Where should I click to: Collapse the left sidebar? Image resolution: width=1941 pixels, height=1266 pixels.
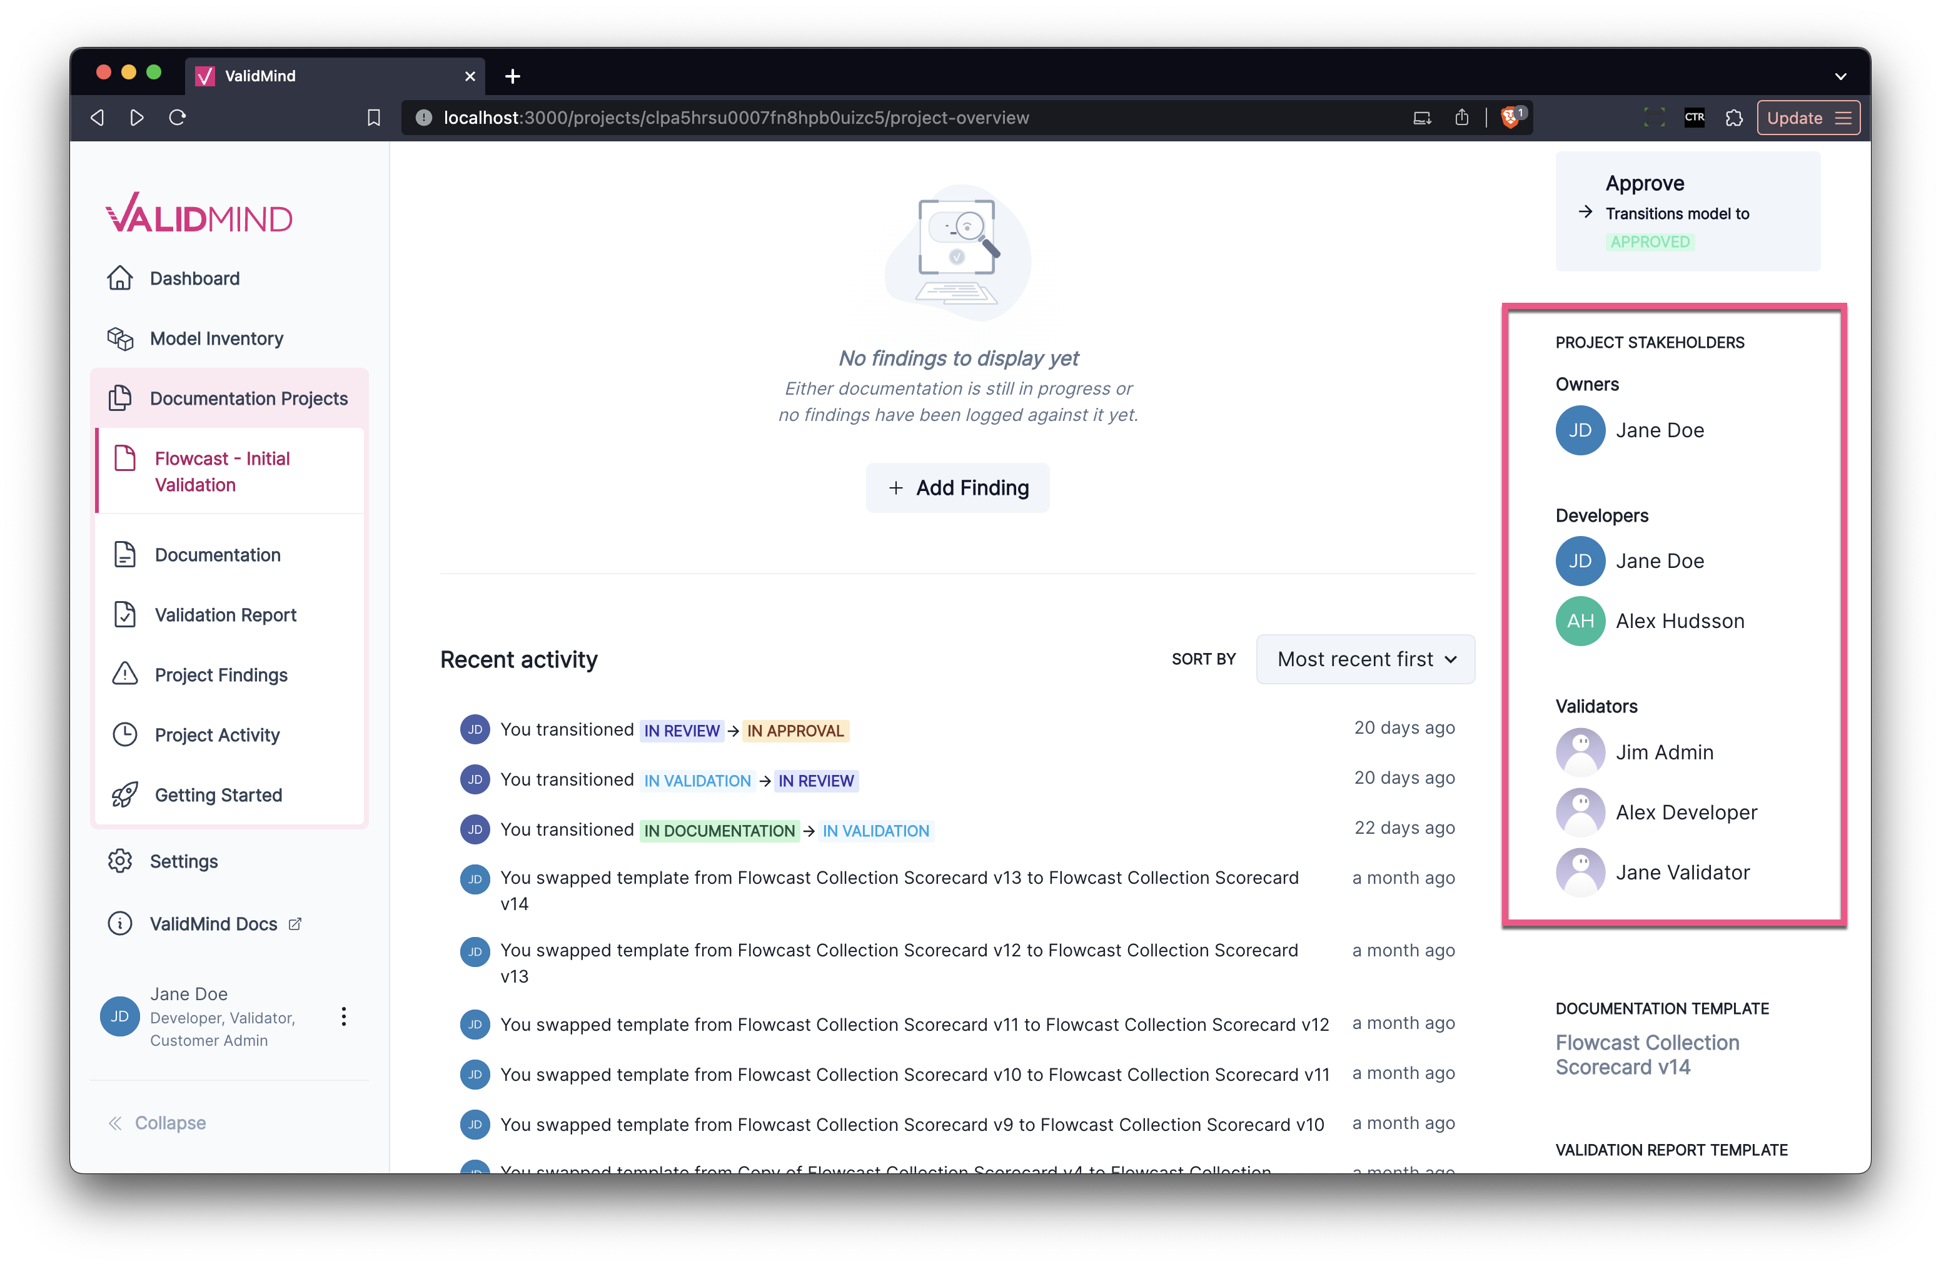click(158, 1122)
